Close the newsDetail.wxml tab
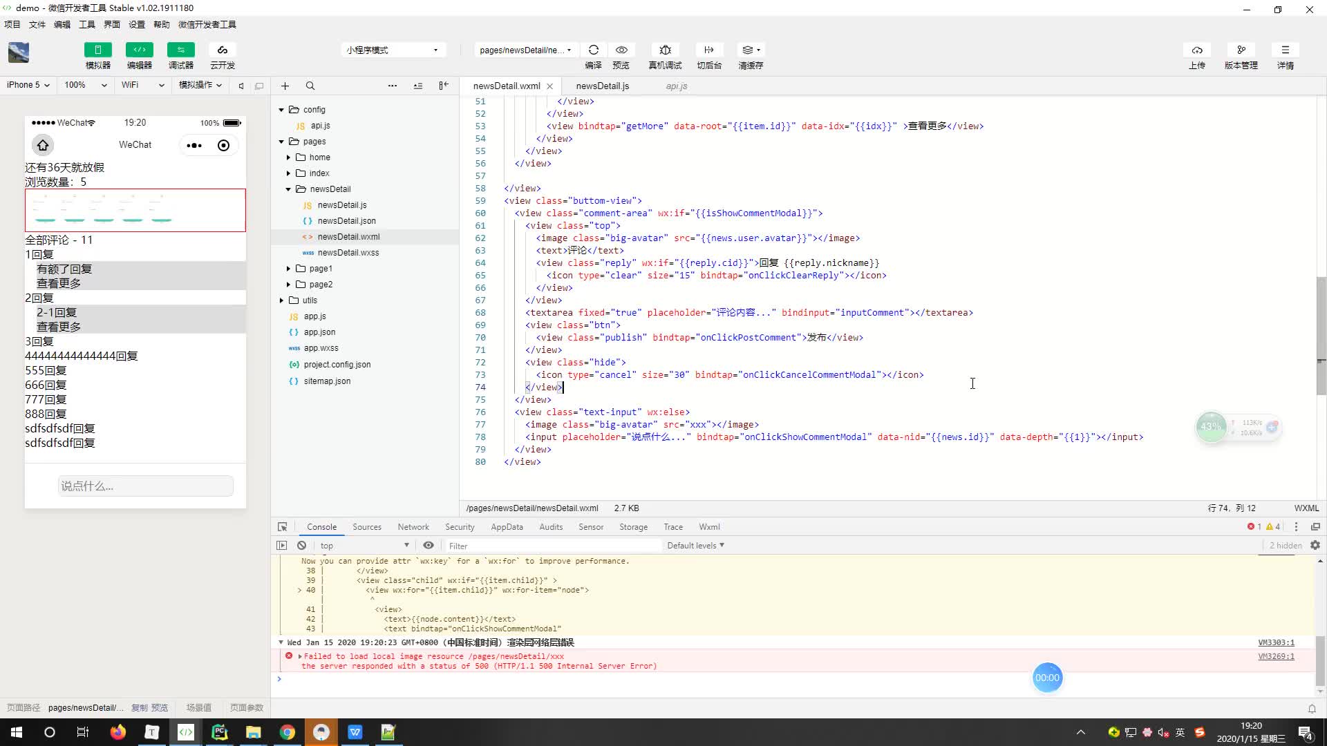The width and height of the screenshot is (1327, 746). [x=550, y=86]
